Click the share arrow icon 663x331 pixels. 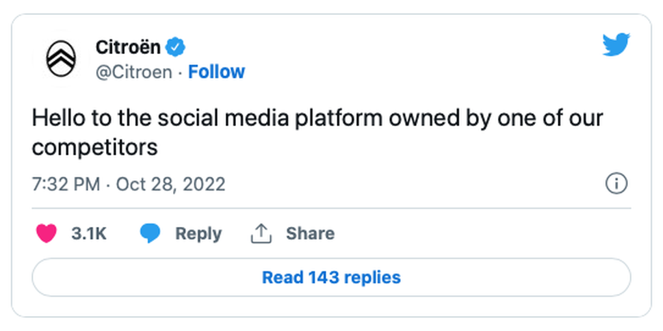(261, 233)
